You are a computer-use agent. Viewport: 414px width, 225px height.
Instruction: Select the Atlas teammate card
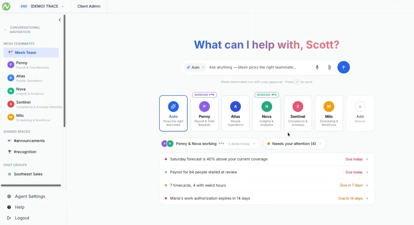tap(235, 113)
